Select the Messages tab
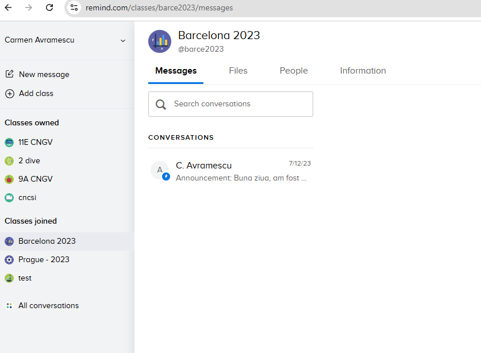The height and width of the screenshot is (353, 481). pyautogui.click(x=176, y=71)
